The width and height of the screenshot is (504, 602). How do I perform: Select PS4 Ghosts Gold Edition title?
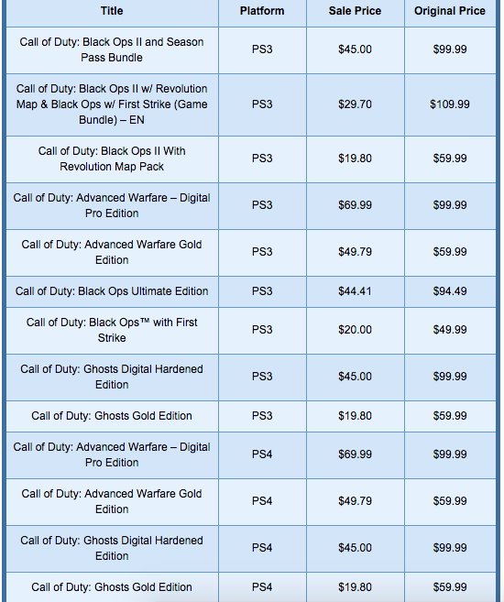pos(112,587)
